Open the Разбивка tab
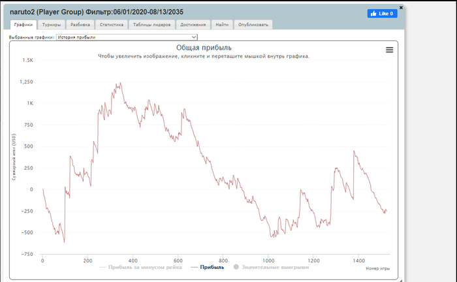Viewport: 457px width, 282px height. pos(80,25)
